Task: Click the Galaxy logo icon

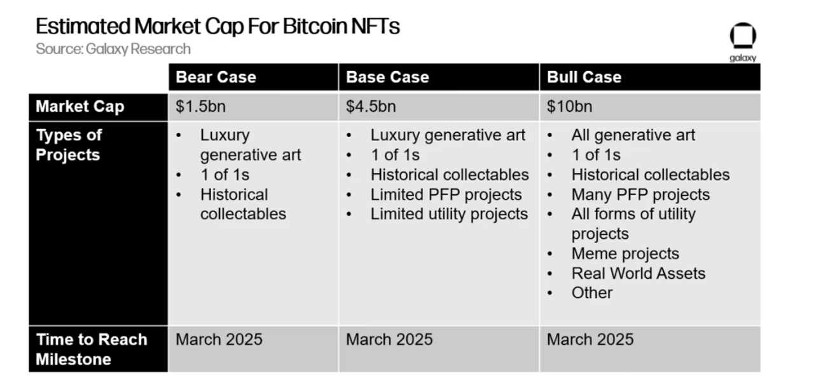Action: [x=742, y=38]
